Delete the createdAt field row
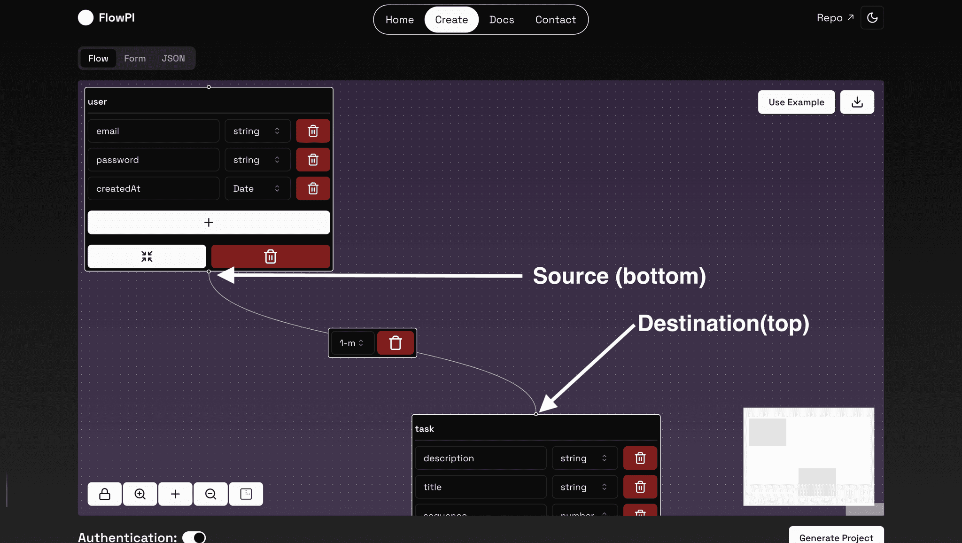The image size is (962, 543). 313,188
